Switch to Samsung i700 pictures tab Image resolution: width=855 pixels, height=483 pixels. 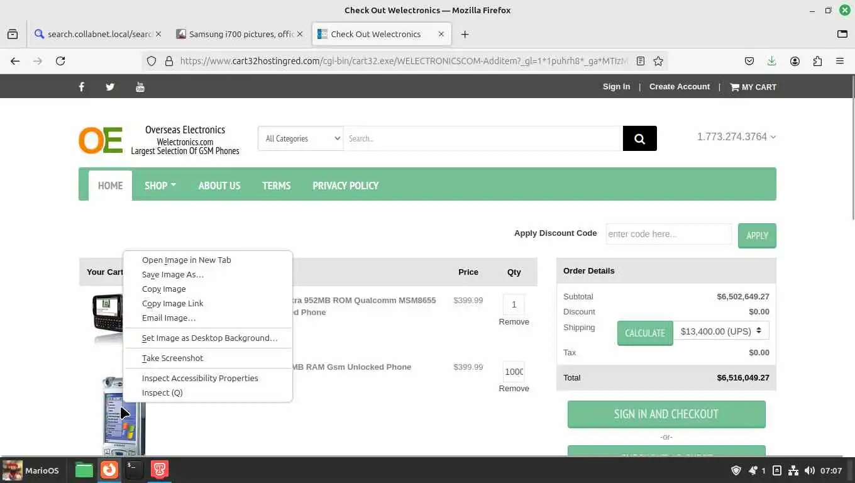239,34
